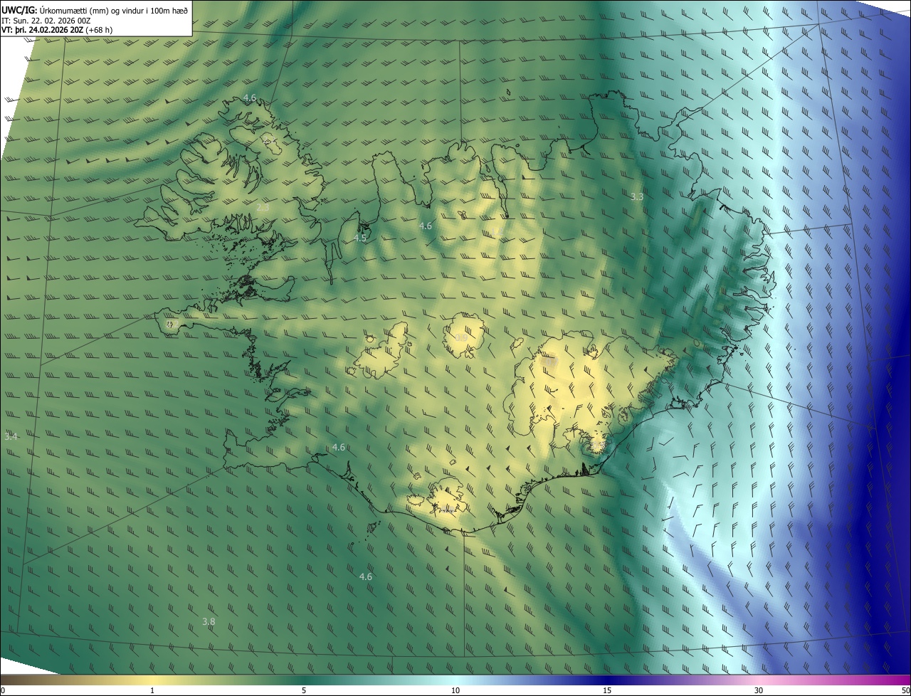This screenshot has width=911, height=696.
Task: Click the precipitation colour scale bar
Action: coord(455,680)
